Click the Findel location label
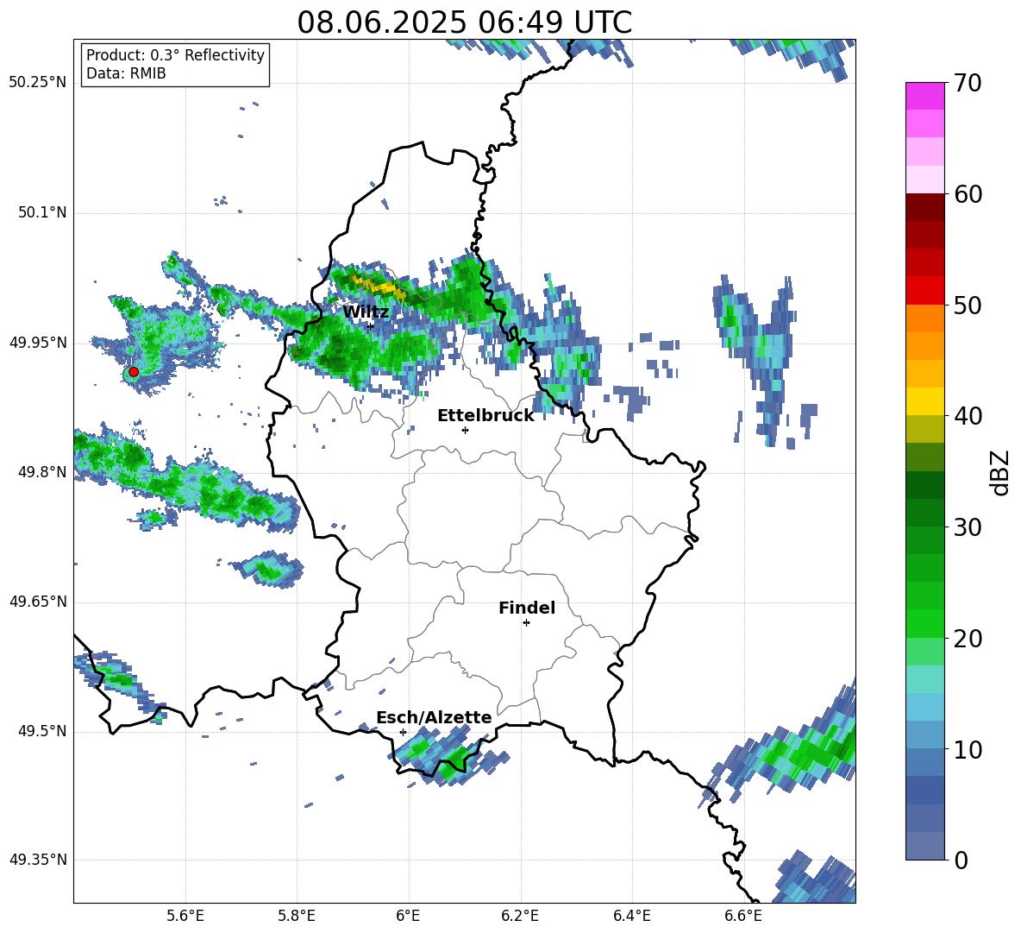This screenshot has width=1021, height=933. click(x=527, y=608)
